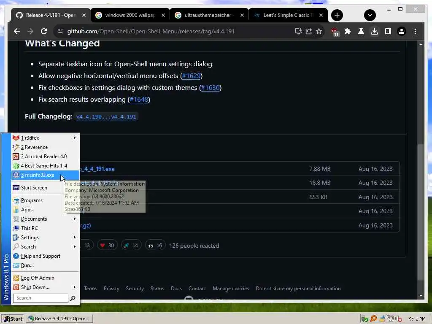The height and width of the screenshot is (324, 432).
Task: Click the muted volume tray icon
Action: tap(398, 319)
